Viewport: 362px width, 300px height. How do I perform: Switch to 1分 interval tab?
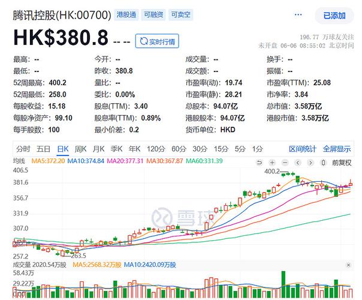click(257, 149)
